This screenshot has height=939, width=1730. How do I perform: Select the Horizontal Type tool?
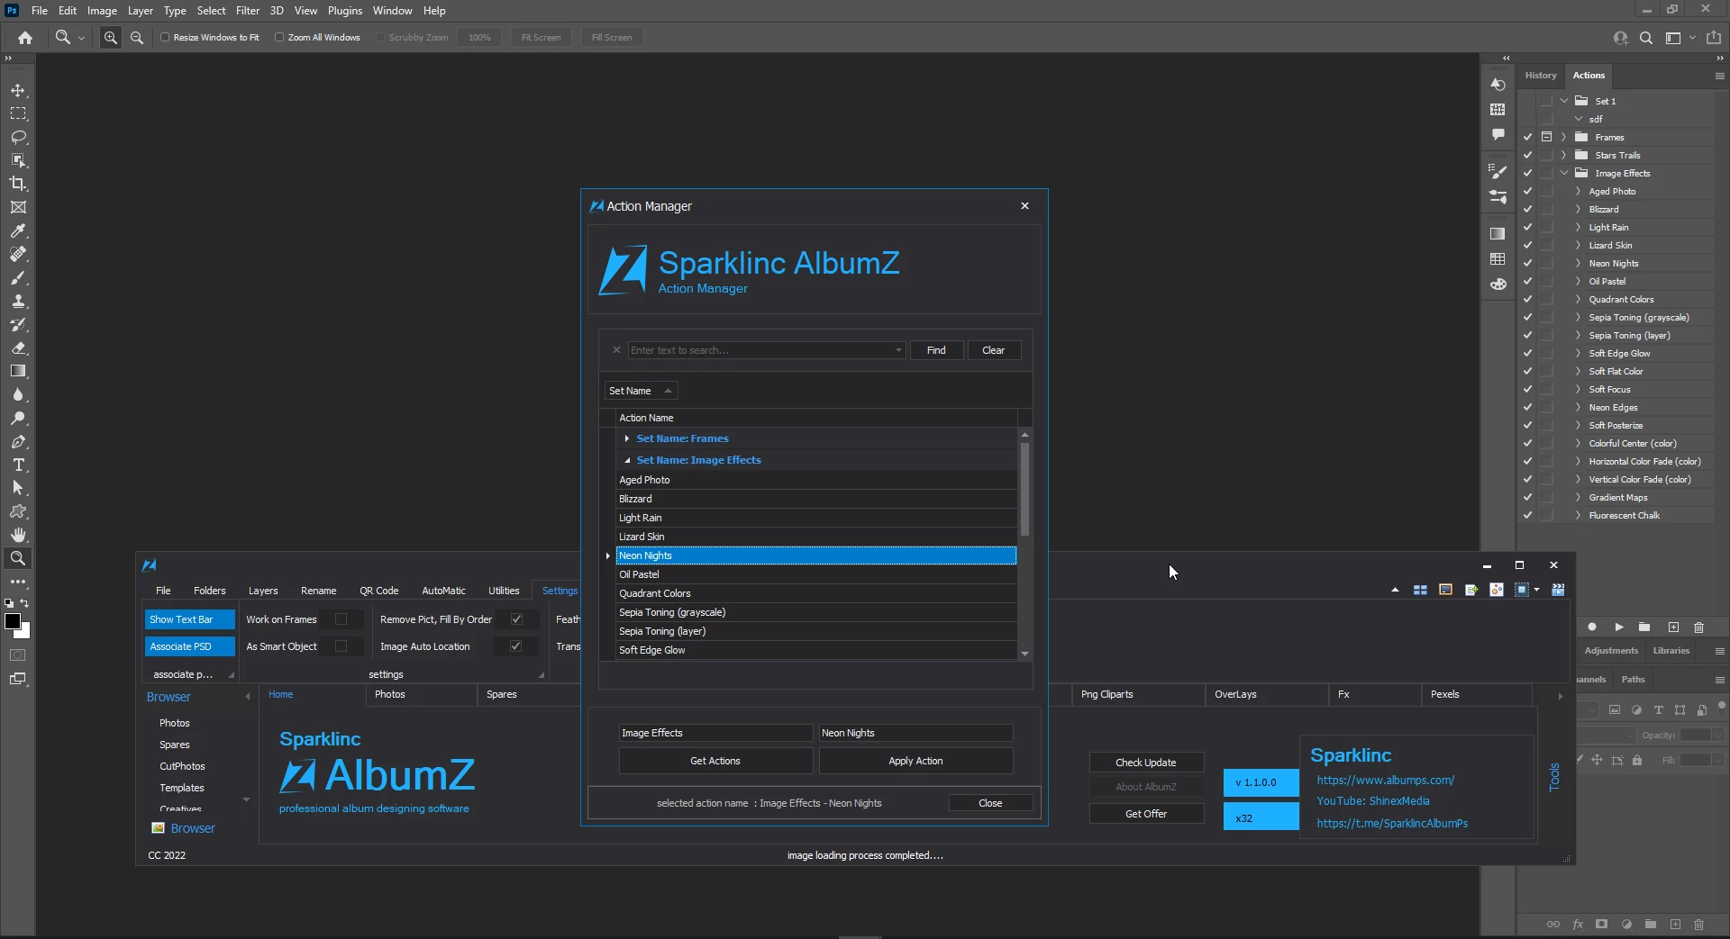[x=18, y=465]
